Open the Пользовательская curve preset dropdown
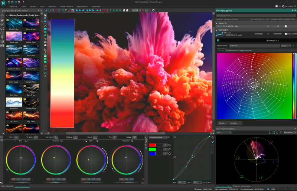 coord(158,137)
